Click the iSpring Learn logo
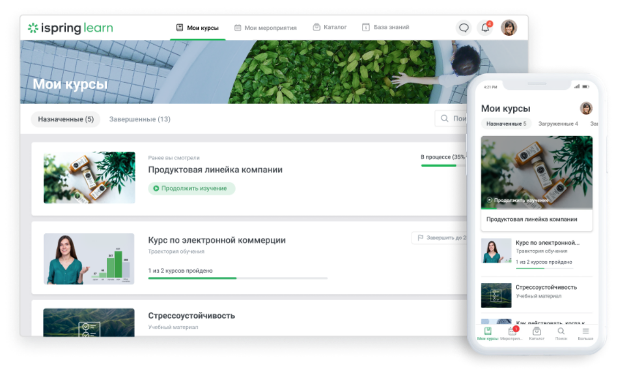Screen dimensions: 631x370 [70, 28]
